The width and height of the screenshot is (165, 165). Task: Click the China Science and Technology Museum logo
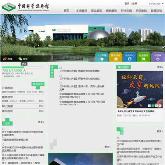click(25, 7)
